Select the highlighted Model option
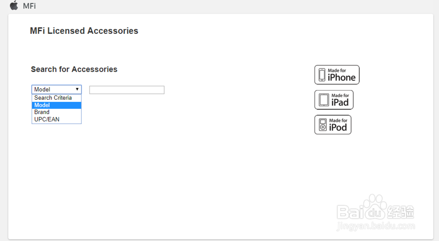 57,105
